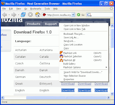The width and height of the screenshot is (115, 105).
Task: Click the Catalan row label
Action: [x=20, y=57]
